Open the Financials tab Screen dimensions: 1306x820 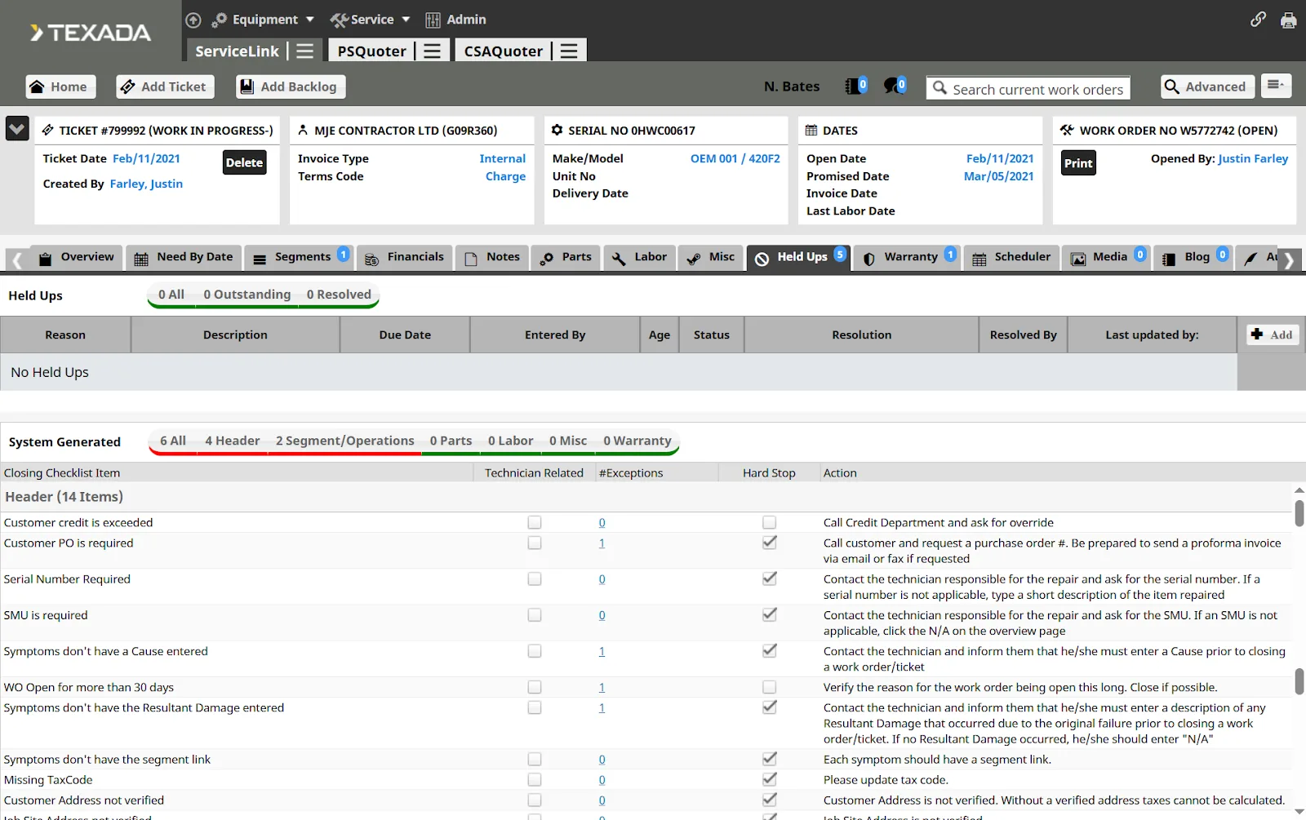pos(406,257)
